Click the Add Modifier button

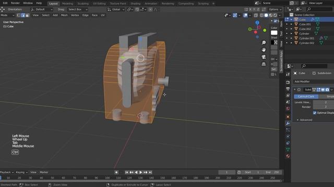(x=313, y=82)
